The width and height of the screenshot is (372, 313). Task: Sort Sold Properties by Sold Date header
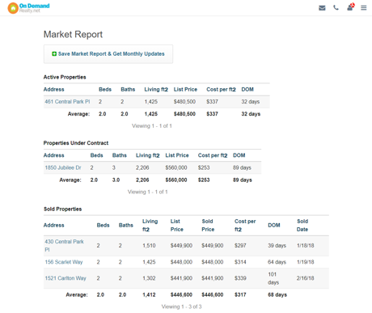click(302, 226)
